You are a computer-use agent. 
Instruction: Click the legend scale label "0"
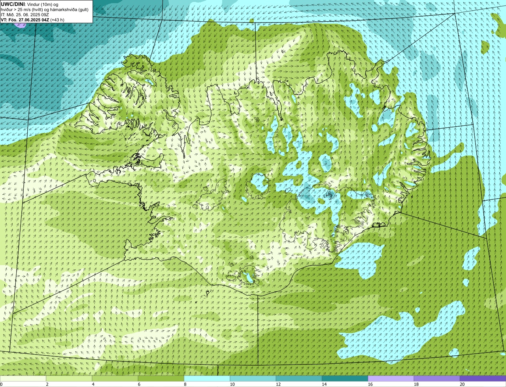1,384
